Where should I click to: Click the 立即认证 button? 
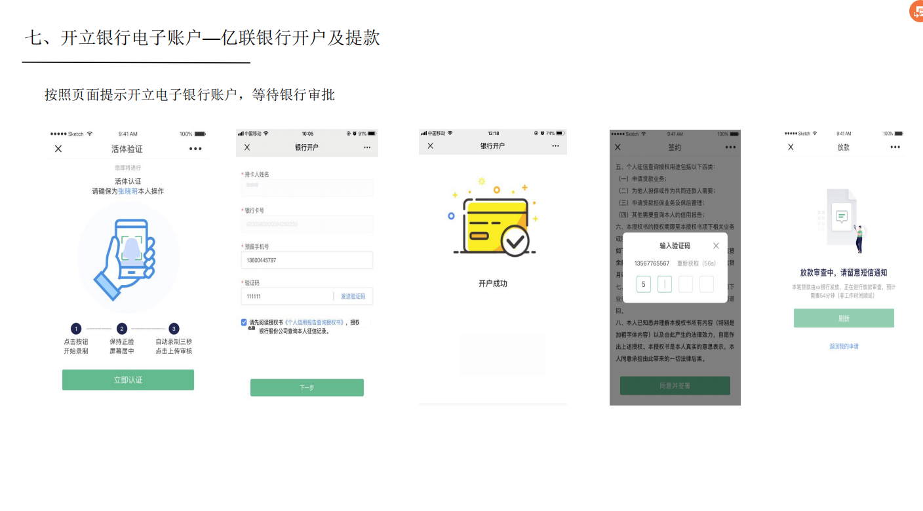(x=128, y=380)
